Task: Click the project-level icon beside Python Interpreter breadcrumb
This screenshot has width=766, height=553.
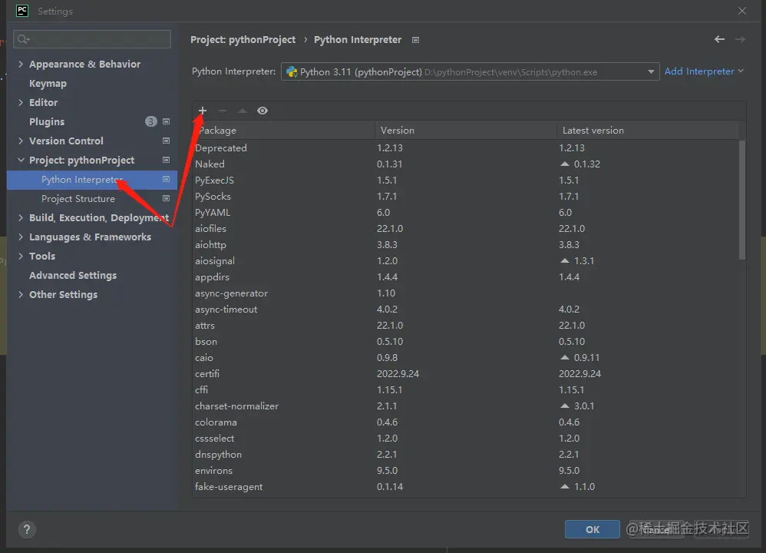Action: (x=416, y=40)
